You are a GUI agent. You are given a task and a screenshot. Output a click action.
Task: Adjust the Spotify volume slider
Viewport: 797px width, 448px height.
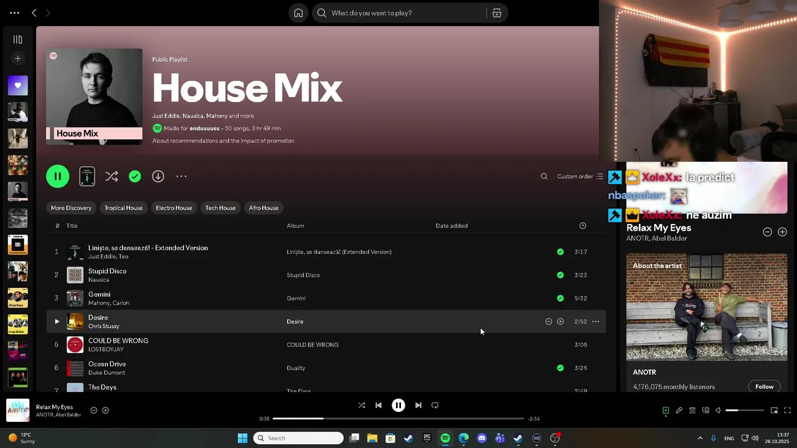click(x=745, y=410)
